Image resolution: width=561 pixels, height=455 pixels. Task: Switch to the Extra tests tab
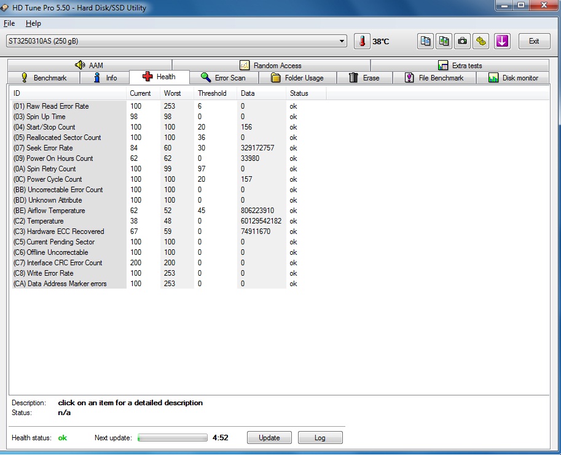tap(460, 66)
